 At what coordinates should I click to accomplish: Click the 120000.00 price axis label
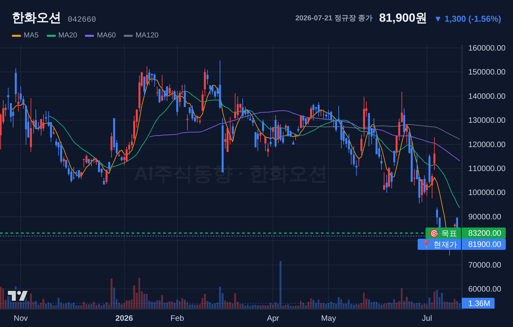coord(487,144)
